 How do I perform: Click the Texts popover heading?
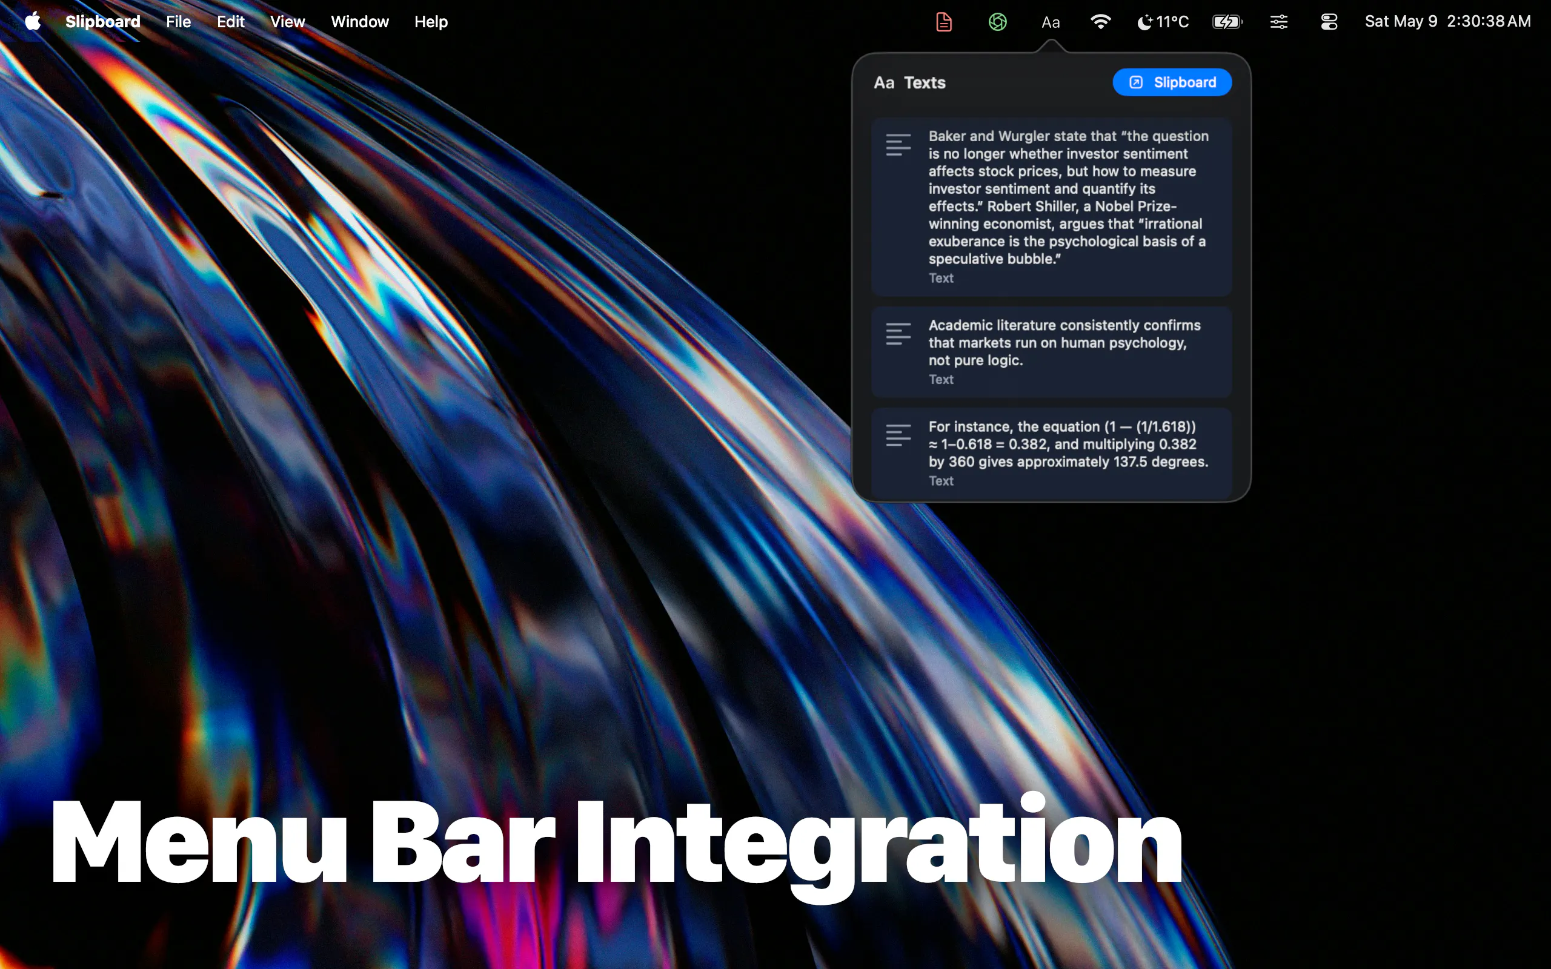coord(925,83)
